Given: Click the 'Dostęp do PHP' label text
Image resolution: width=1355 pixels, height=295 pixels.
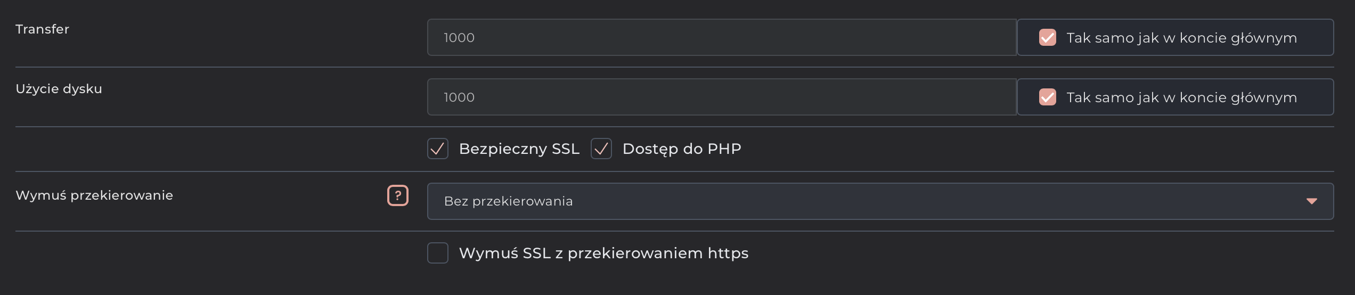Looking at the screenshot, I should (x=682, y=149).
